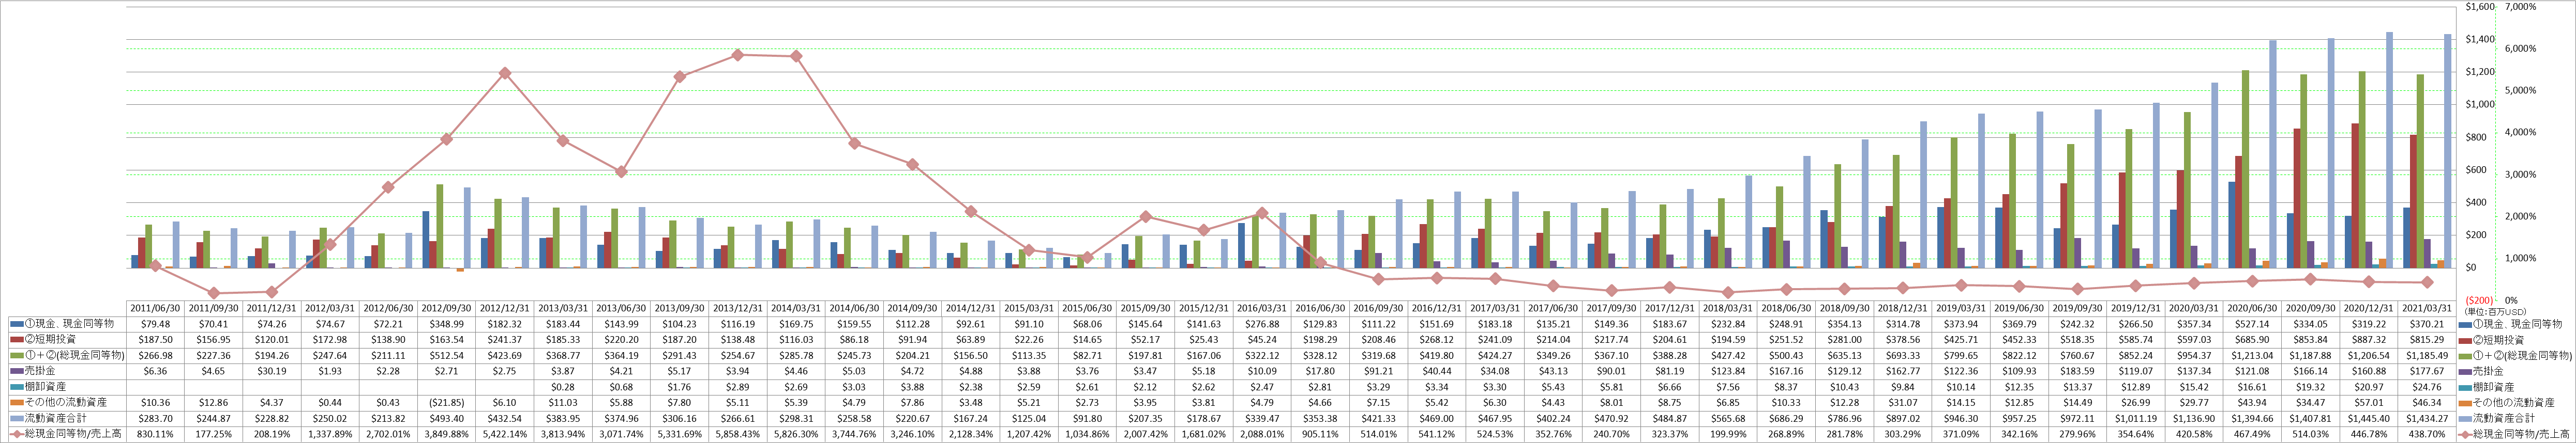Click ratio 5,422.14% under 2012/12/31
The height and width of the screenshot is (443, 2576).
click(505, 434)
